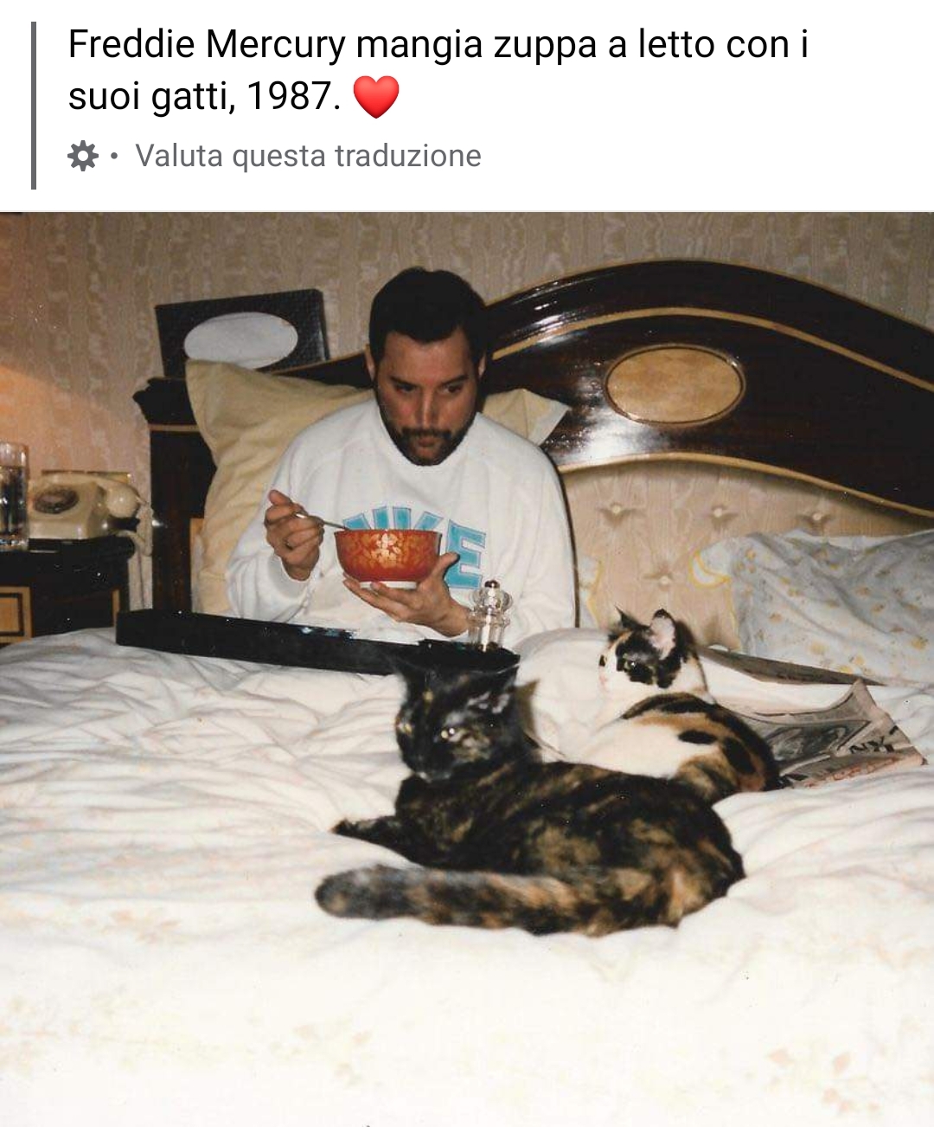Tap the clear pepper grinder on the tray
The width and height of the screenshot is (934, 1127).
489,616
